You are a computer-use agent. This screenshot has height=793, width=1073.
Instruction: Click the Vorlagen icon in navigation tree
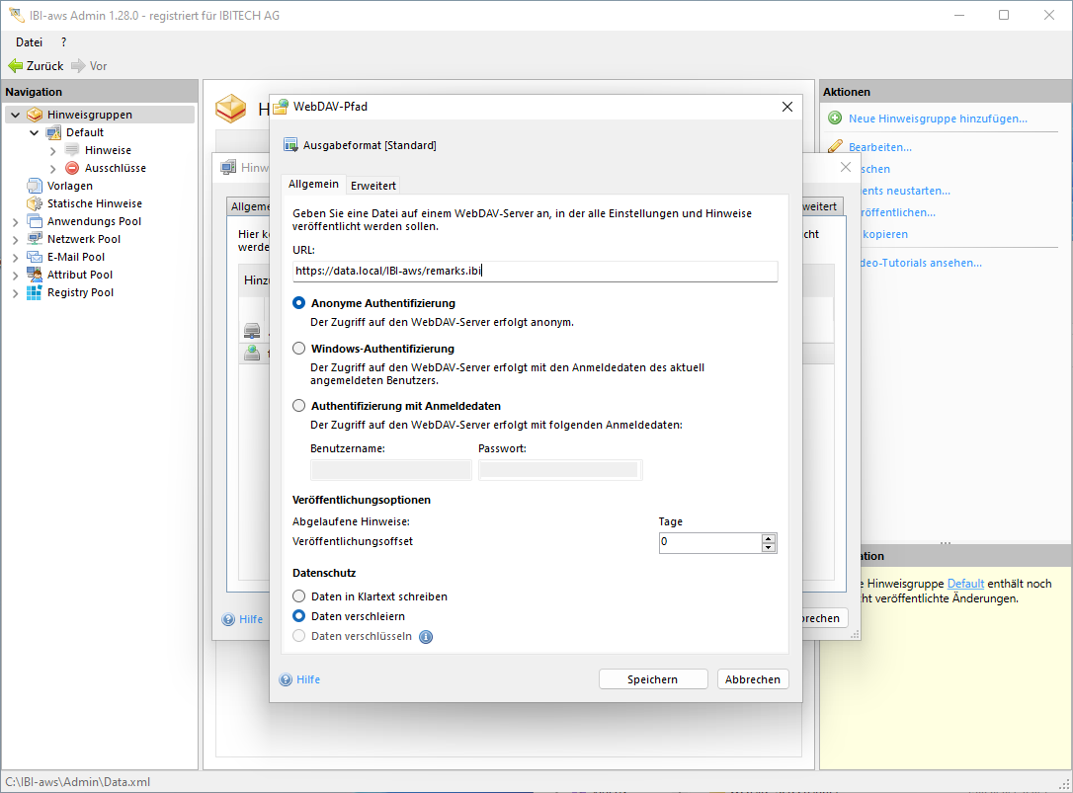point(35,186)
